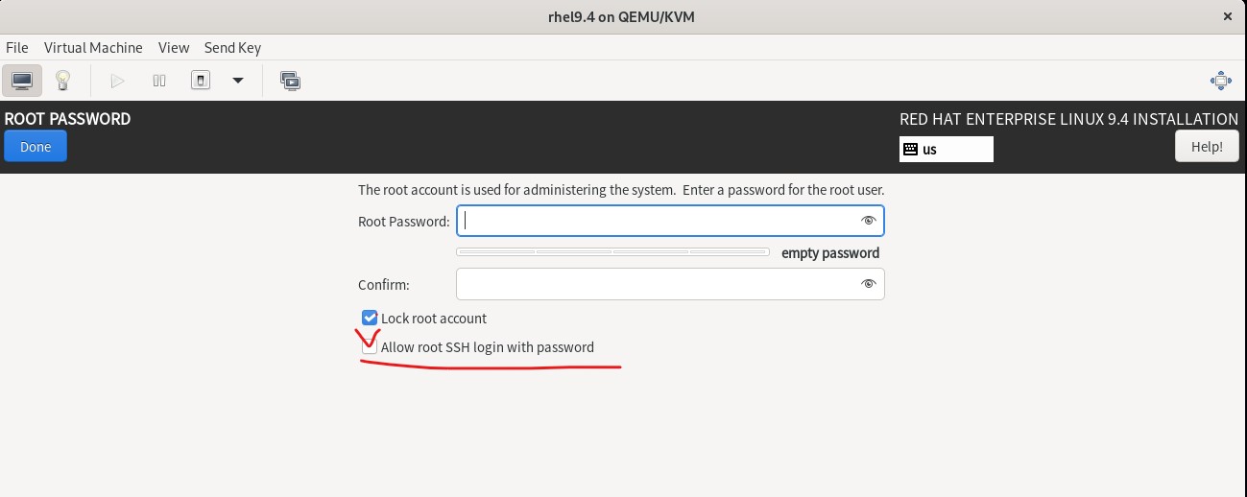The image size is (1247, 497).
Task: Show the graphical console view
Action: 22,81
